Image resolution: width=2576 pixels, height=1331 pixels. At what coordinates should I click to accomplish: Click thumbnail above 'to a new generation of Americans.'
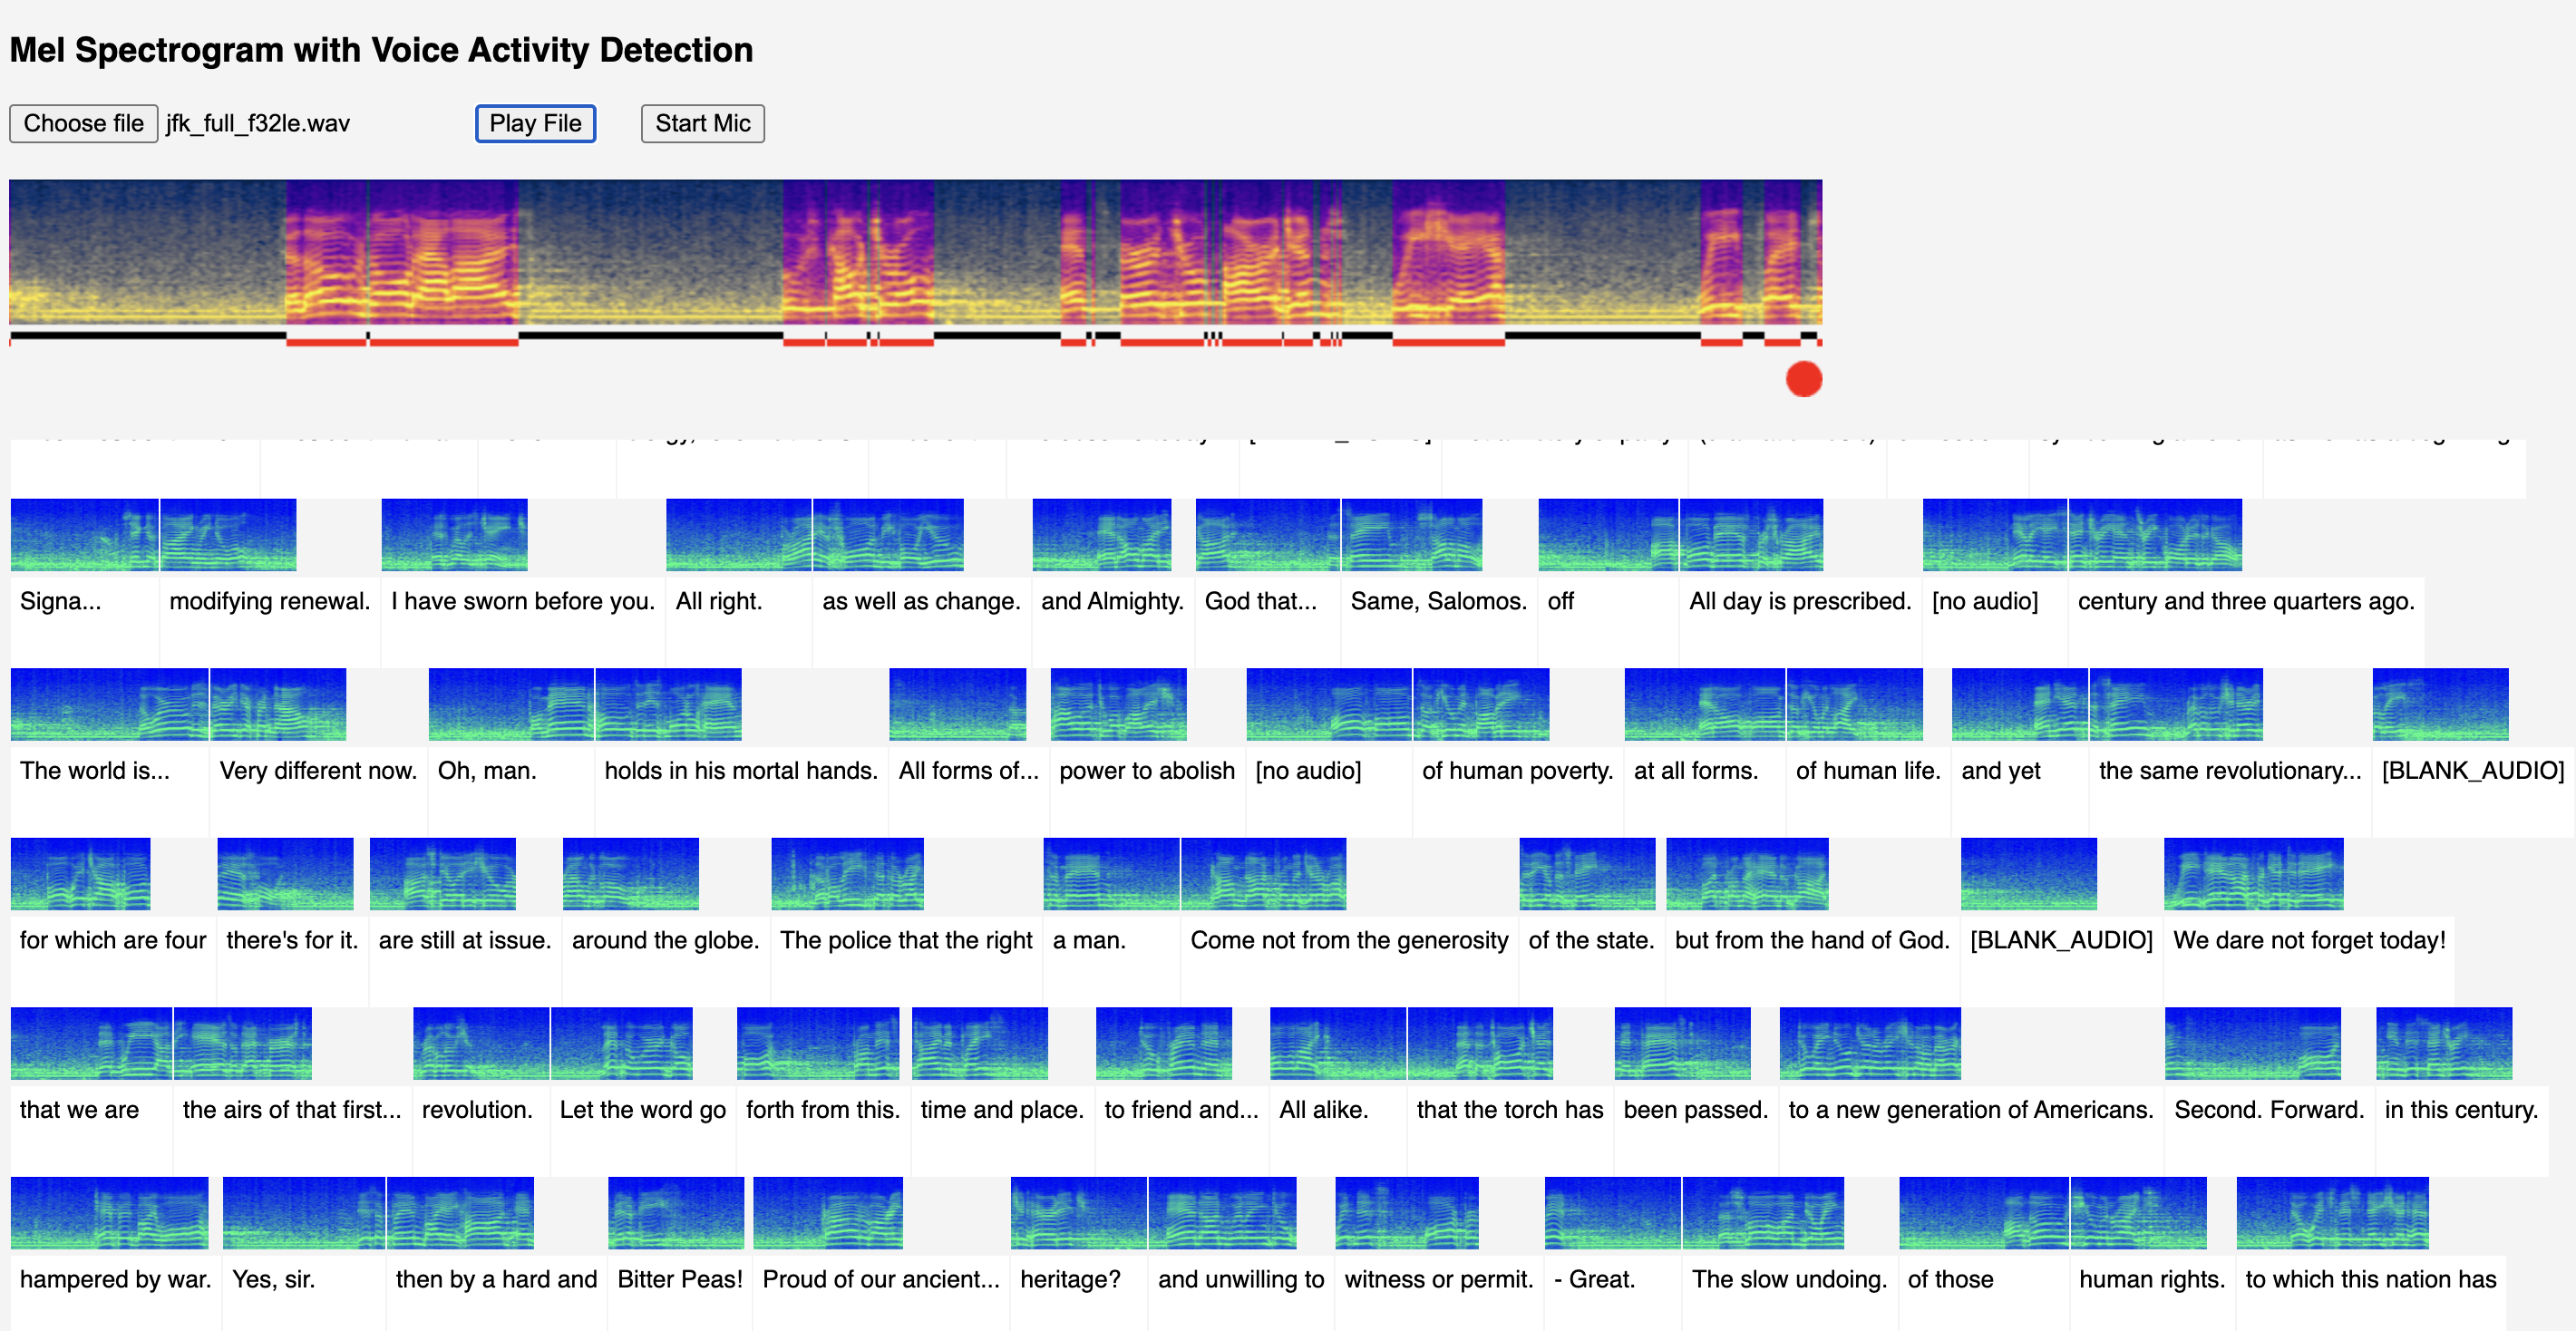(1869, 1043)
